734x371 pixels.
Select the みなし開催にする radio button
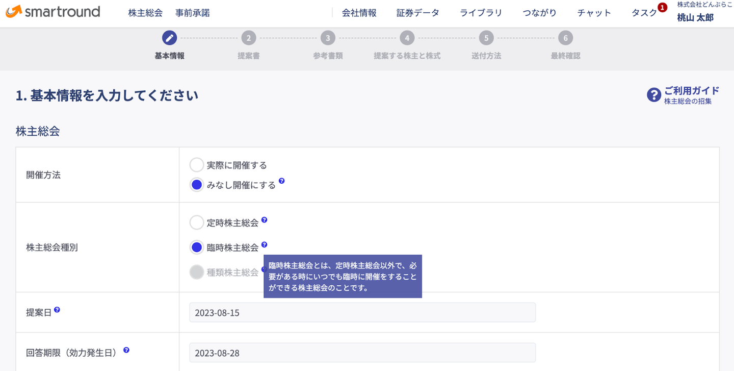[197, 185]
